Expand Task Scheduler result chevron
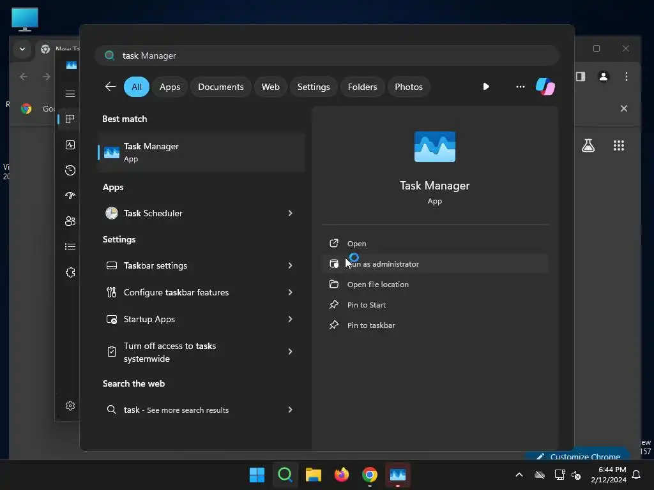This screenshot has width=654, height=490. point(291,213)
